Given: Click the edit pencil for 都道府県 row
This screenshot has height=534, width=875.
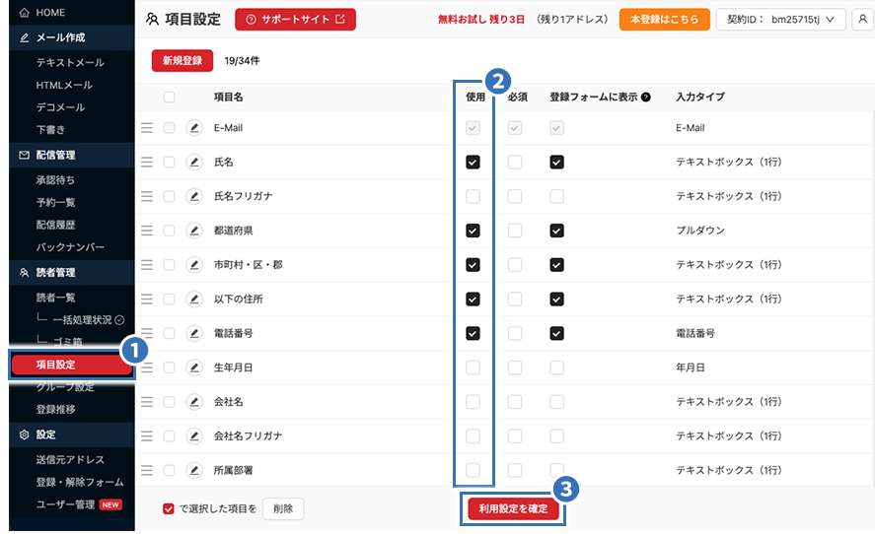Looking at the screenshot, I should point(194,231).
